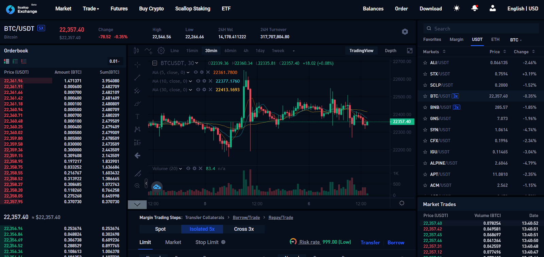Hide the MA 10 indicator
544x257 pixels.
[x=198, y=81]
